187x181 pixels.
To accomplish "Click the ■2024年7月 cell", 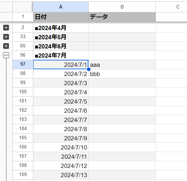I will (x=61, y=55).
